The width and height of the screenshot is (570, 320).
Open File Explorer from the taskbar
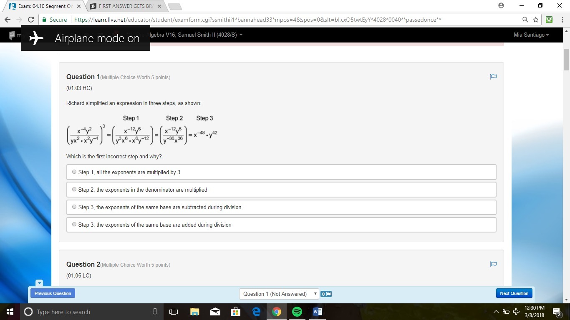[x=194, y=312]
